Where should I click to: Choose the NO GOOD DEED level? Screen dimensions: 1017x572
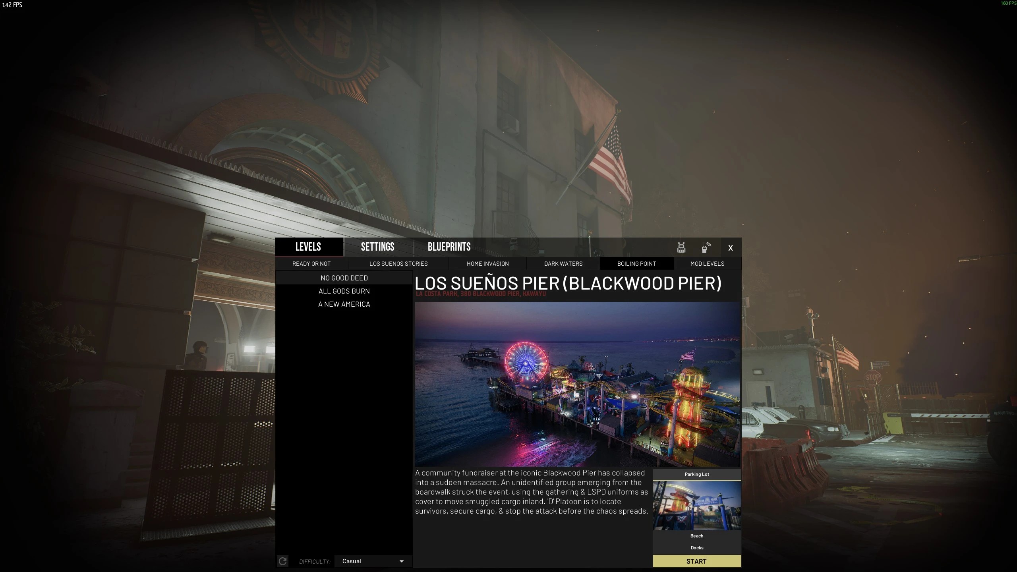(344, 278)
